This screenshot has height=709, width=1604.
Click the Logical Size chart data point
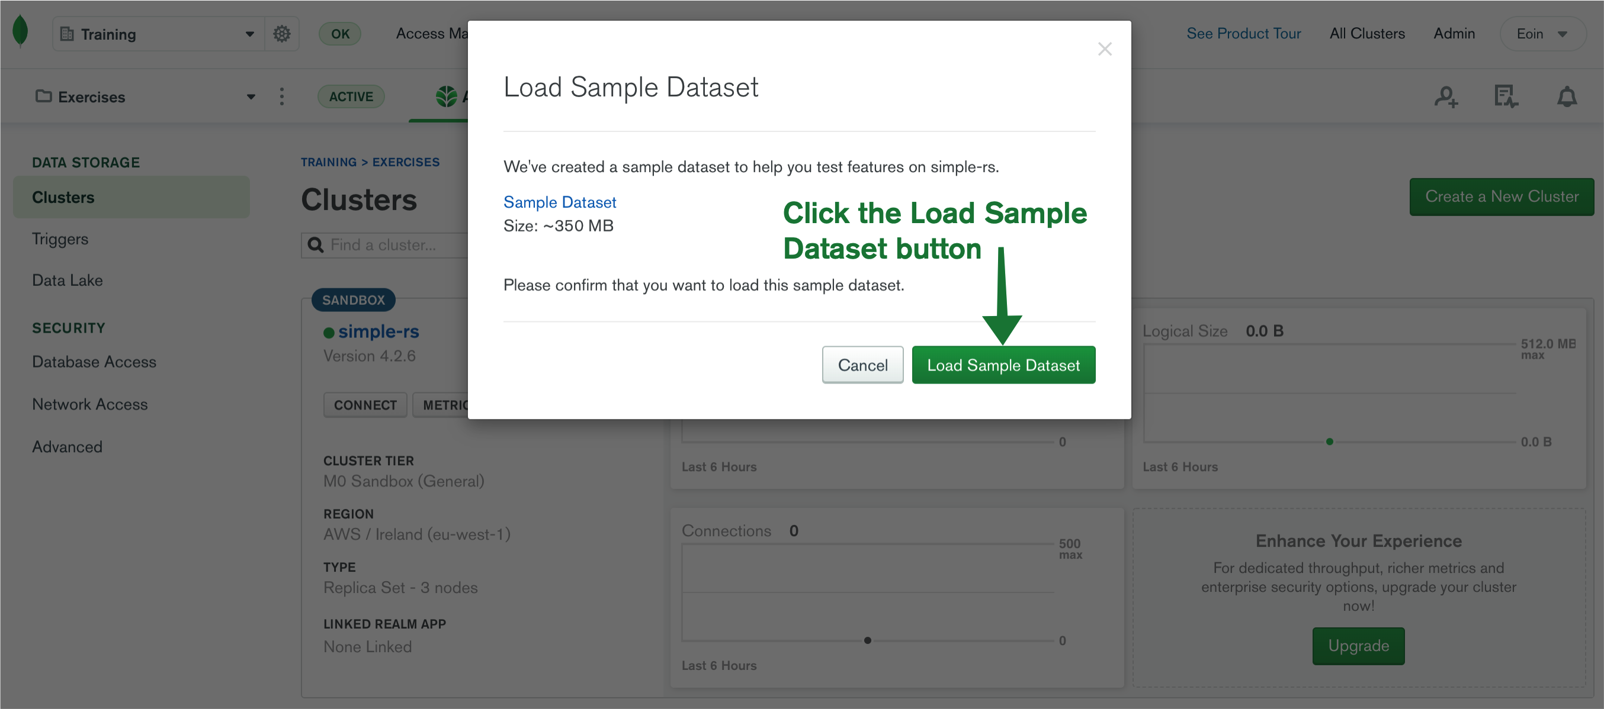click(1329, 441)
